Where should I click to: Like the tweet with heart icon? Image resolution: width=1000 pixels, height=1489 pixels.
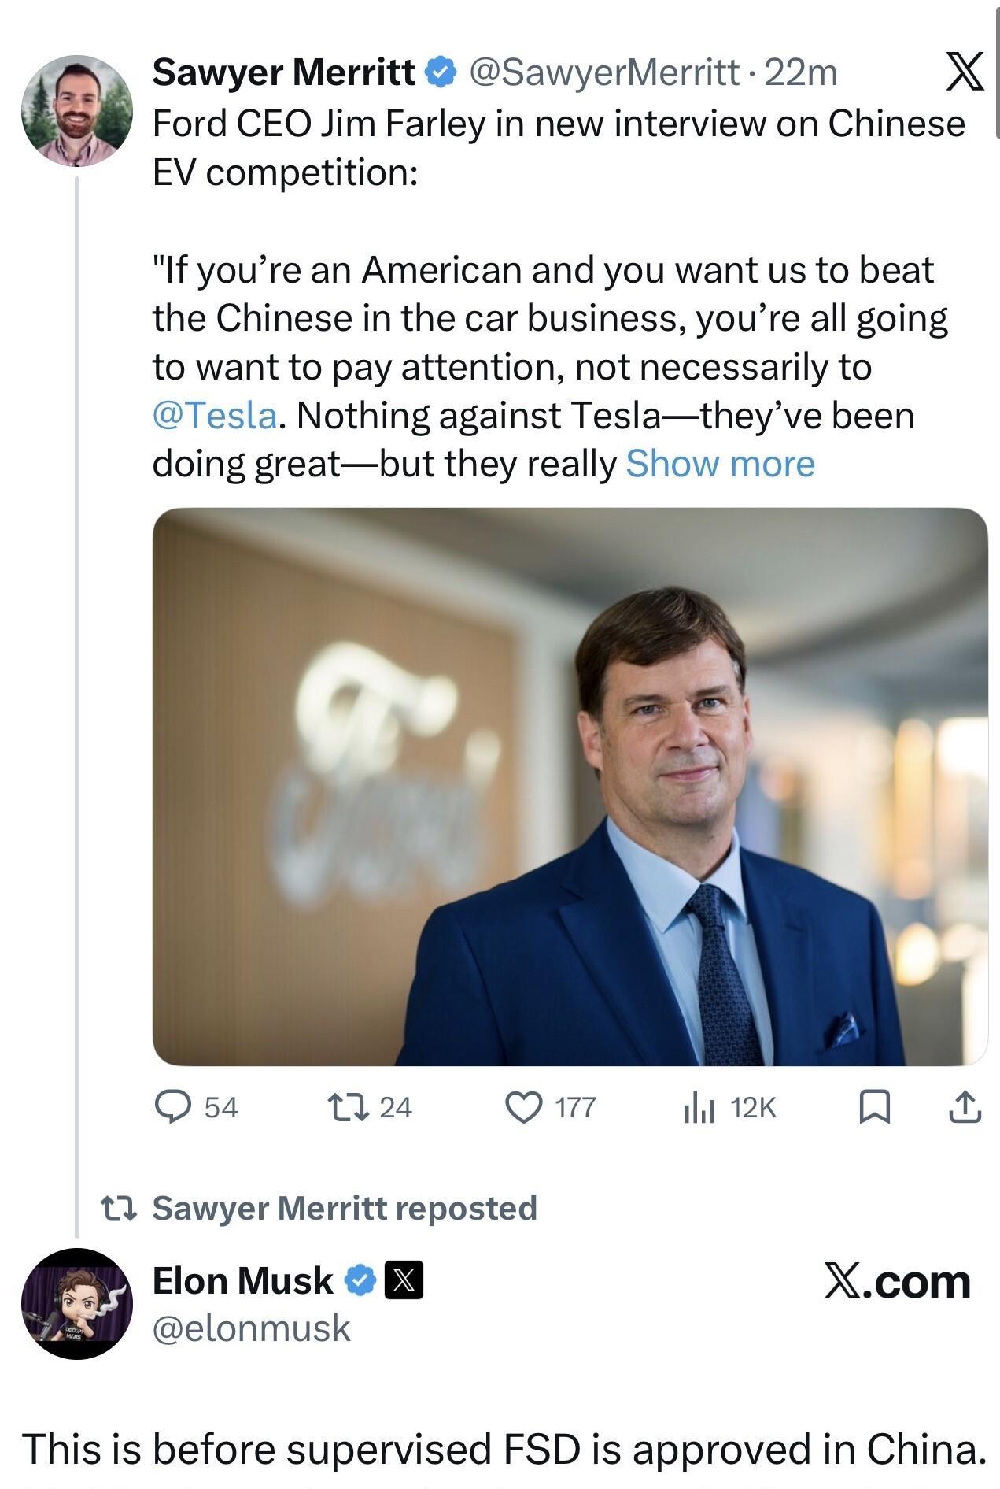coord(523,1106)
